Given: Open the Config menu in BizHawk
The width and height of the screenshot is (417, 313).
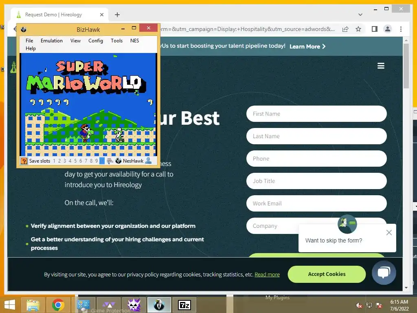Looking at the screenshot, I should click(96, 41).
